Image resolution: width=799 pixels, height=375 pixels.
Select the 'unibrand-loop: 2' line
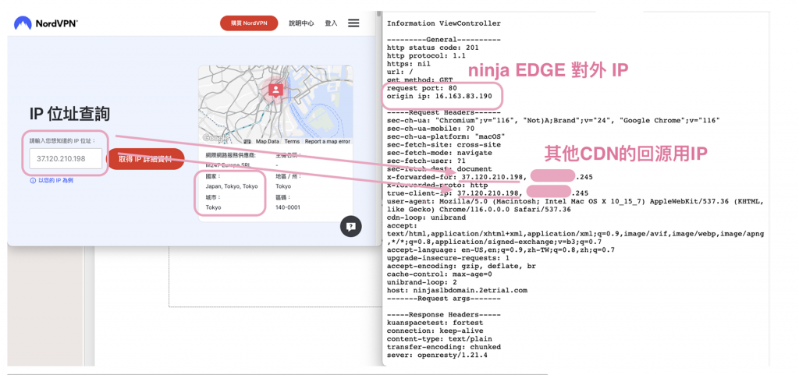coord(422,282)
